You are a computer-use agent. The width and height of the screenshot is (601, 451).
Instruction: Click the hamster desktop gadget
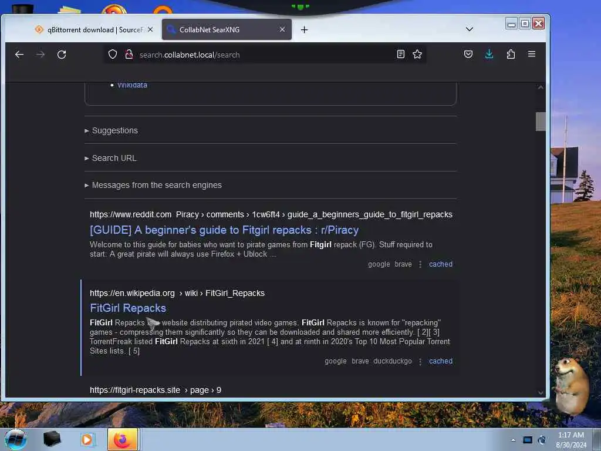(x=570, y=386)
